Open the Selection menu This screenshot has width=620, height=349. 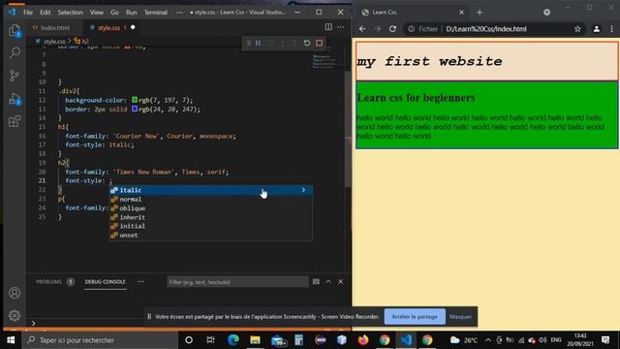70,13
